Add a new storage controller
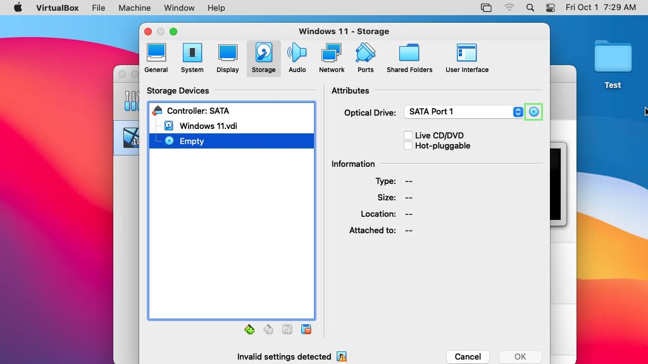 [x=249, y=329]
